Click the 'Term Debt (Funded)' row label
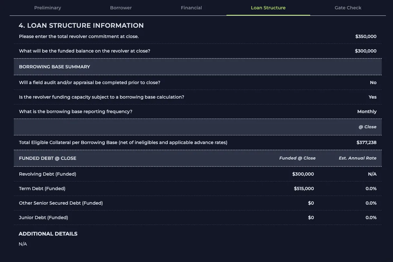 (42, 189)
